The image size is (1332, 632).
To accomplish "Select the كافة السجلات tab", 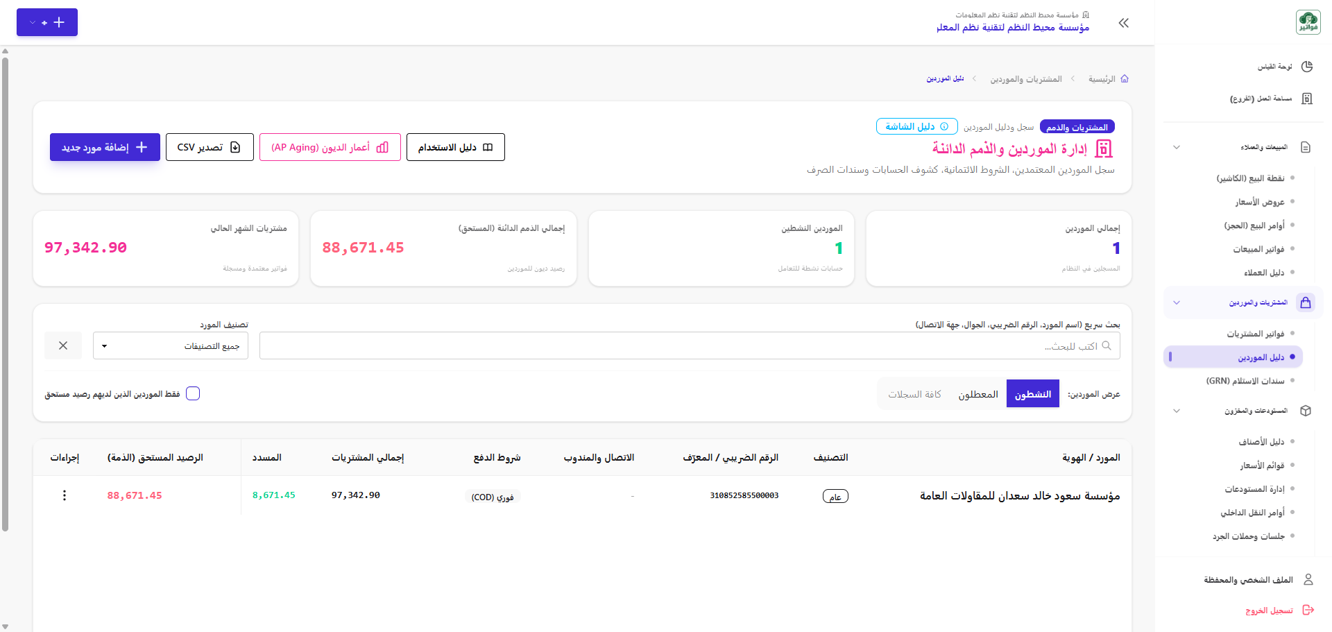I will pyautogui.click(x=914, y=393).
